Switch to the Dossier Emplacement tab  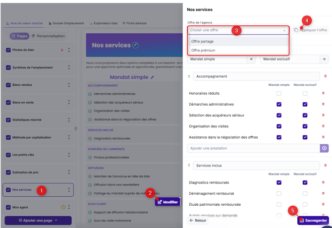coord(66,23)
